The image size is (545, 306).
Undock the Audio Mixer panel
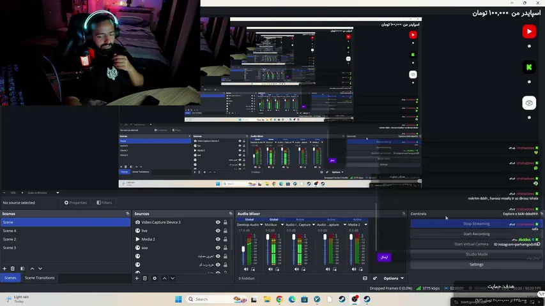pos(404,214)
